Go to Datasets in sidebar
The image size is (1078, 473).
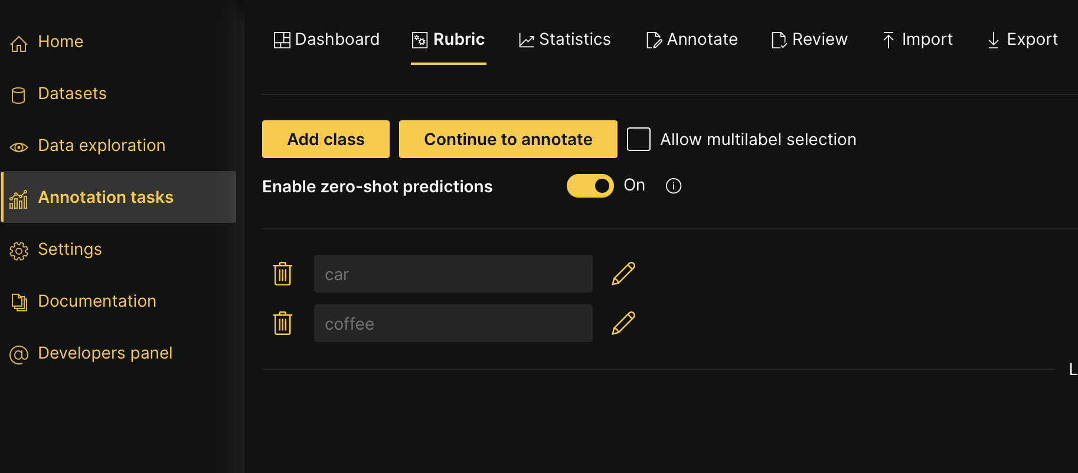click(72, 94)
